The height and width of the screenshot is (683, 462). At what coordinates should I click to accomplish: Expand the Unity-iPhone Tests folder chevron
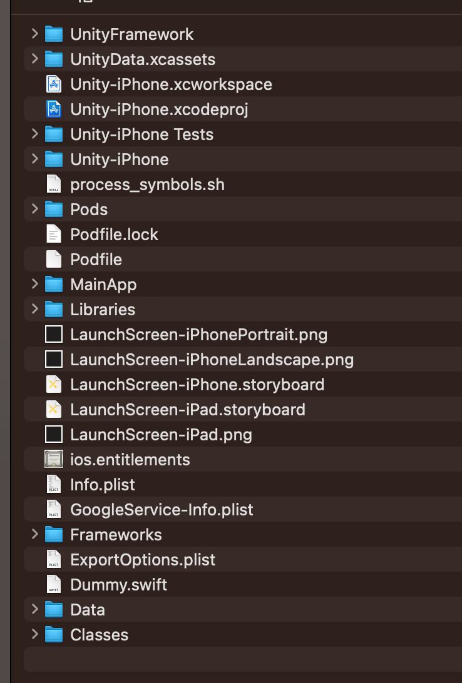[x=35, y=133]
